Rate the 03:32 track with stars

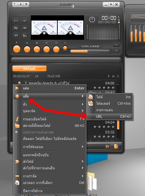point(104,137)
